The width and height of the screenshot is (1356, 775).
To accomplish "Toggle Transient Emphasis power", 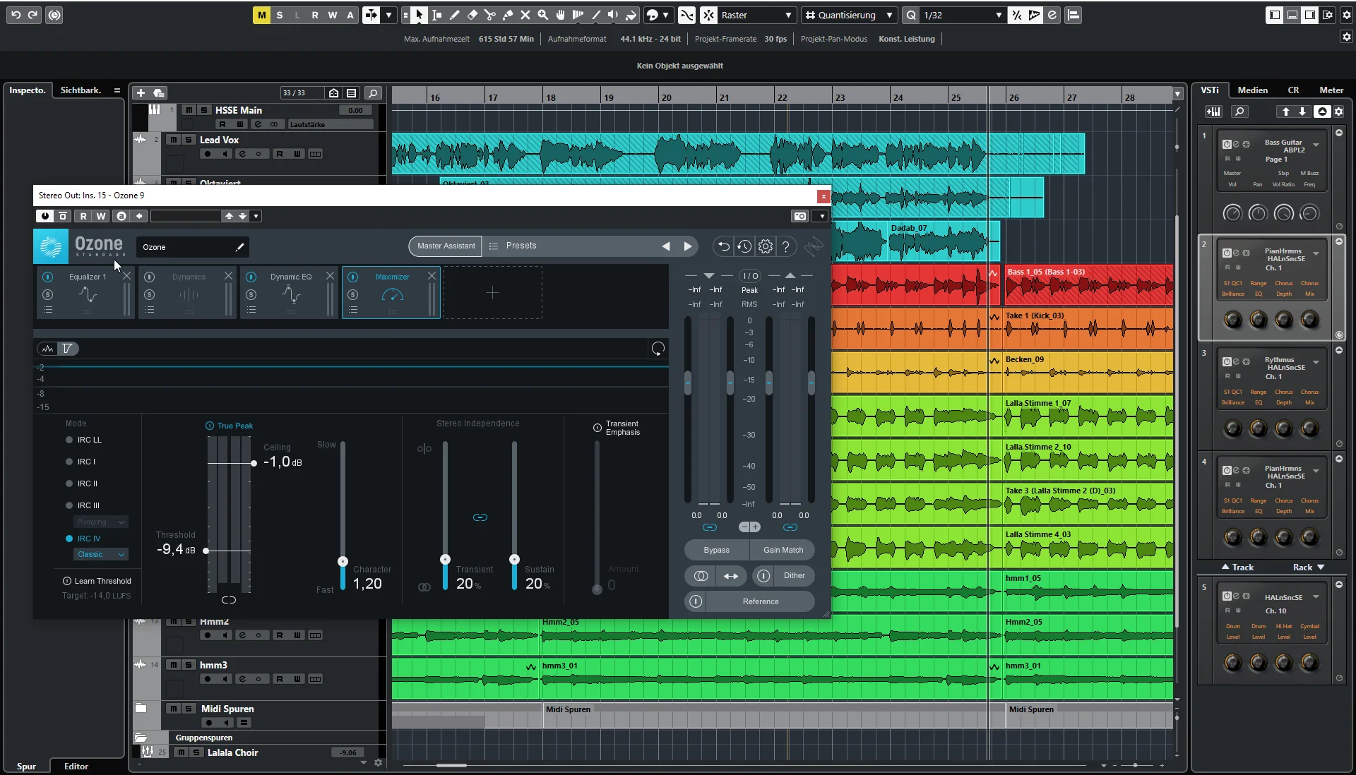I will pyautogui.click(x=597, y=428).
